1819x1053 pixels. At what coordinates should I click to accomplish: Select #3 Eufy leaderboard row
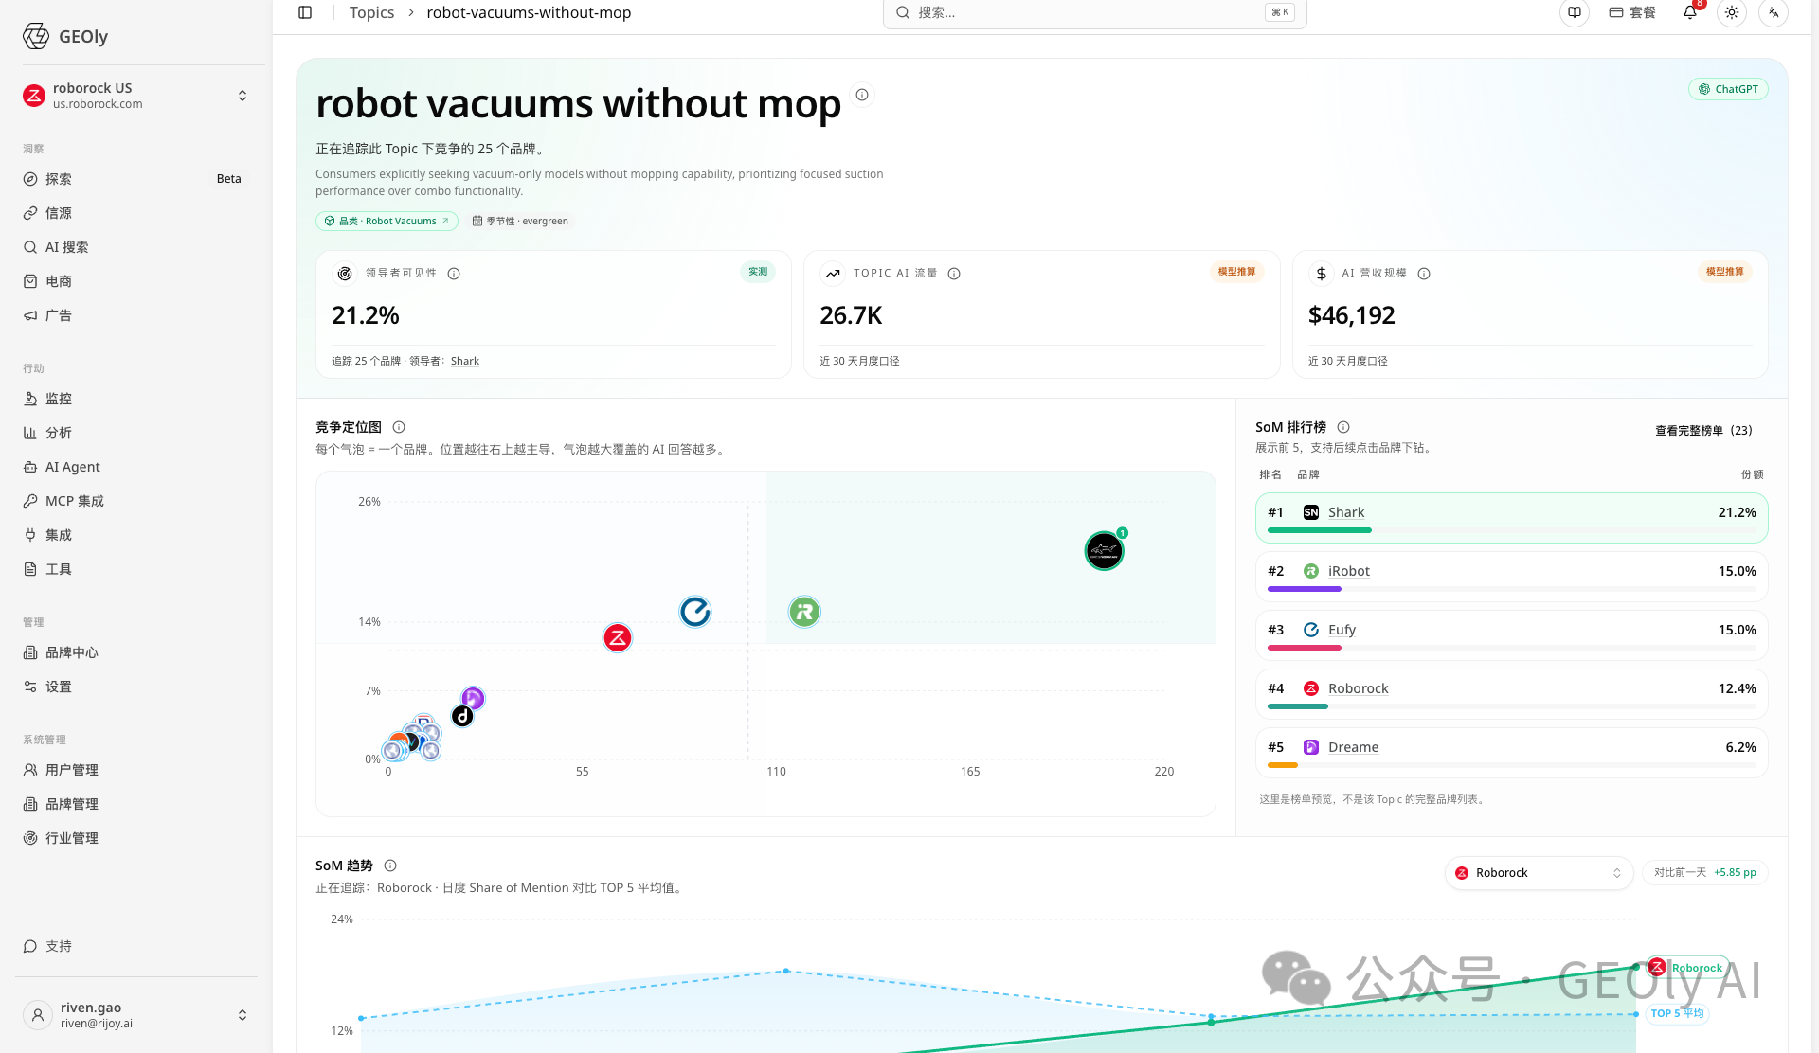[x=1511, y=635]
